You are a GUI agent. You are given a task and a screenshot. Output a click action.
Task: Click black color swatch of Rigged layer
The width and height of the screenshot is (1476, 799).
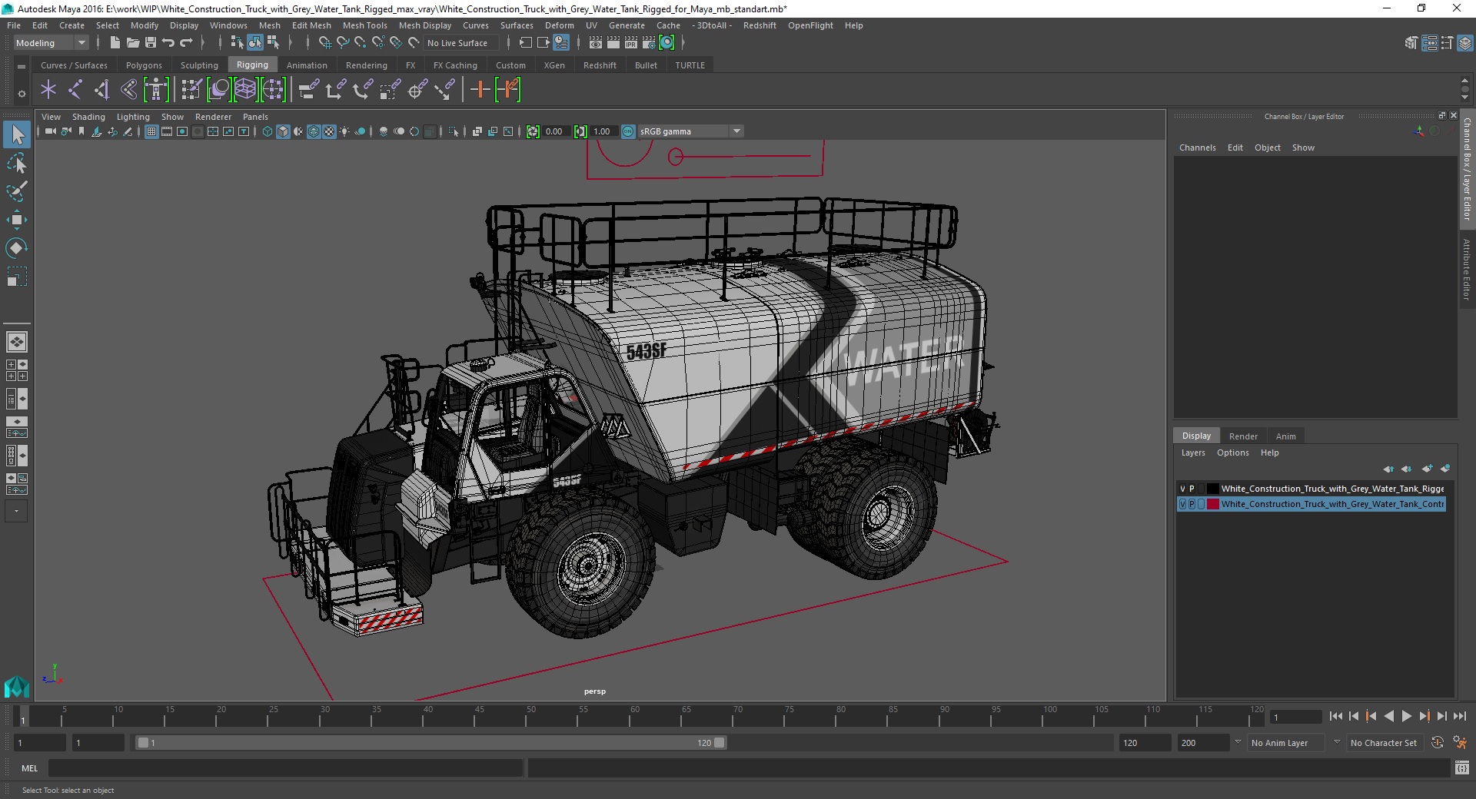[x=1212, y=489]
